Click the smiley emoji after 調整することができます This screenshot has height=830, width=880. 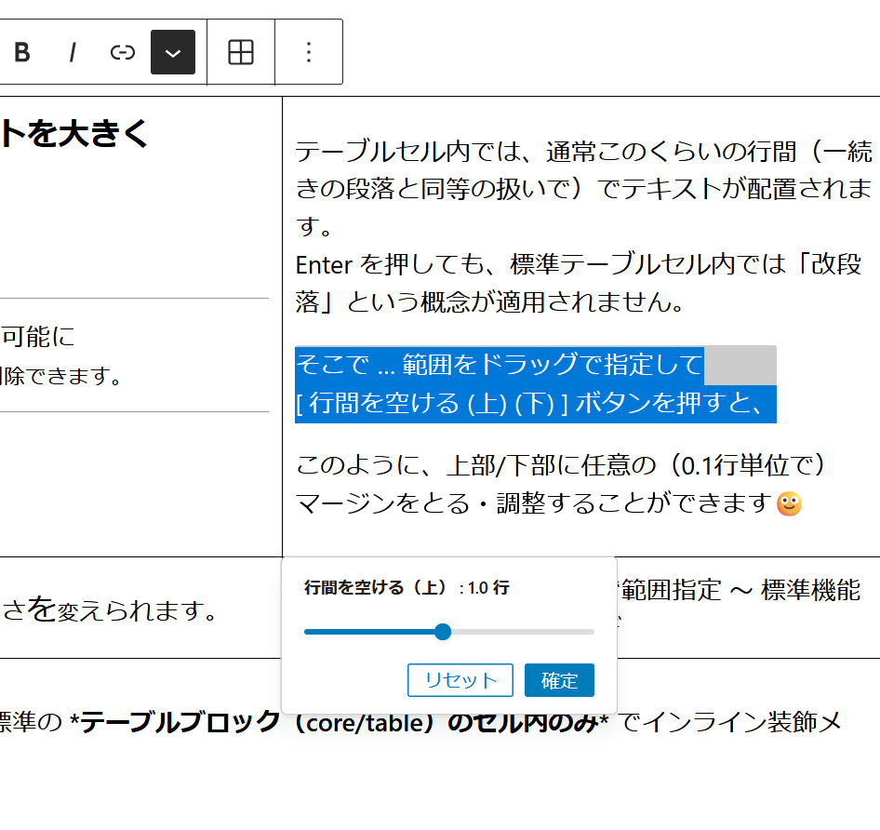click(789, 503)
